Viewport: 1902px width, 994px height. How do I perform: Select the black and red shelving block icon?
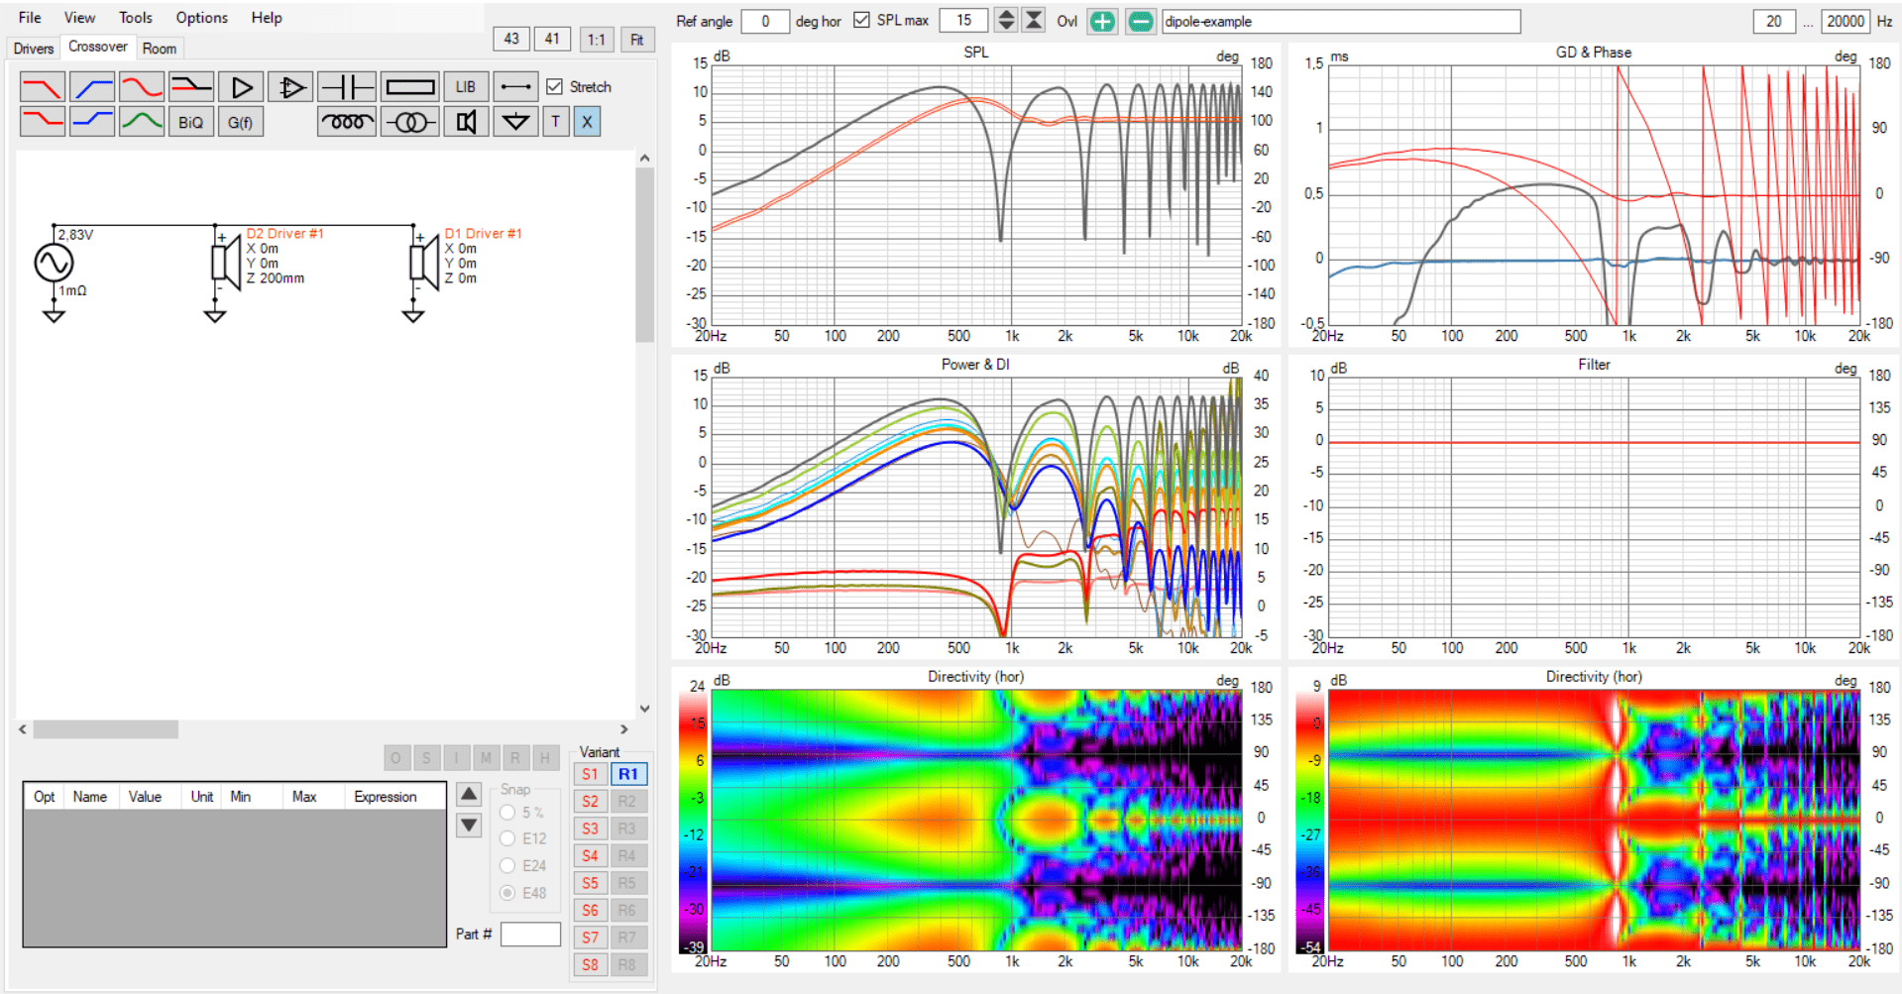click(191, 87)
